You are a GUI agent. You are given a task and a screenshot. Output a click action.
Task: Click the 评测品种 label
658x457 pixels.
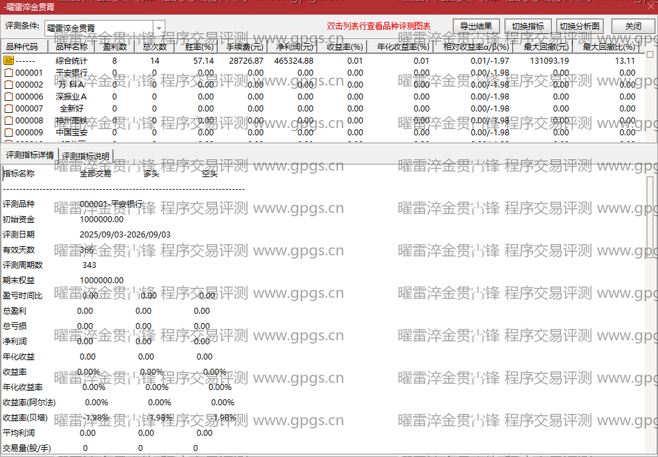[19, 204]
